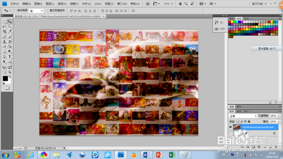Select the Rectangle shape tool
This screenshot has height=159, width=283.
click(x=10, y=62)
